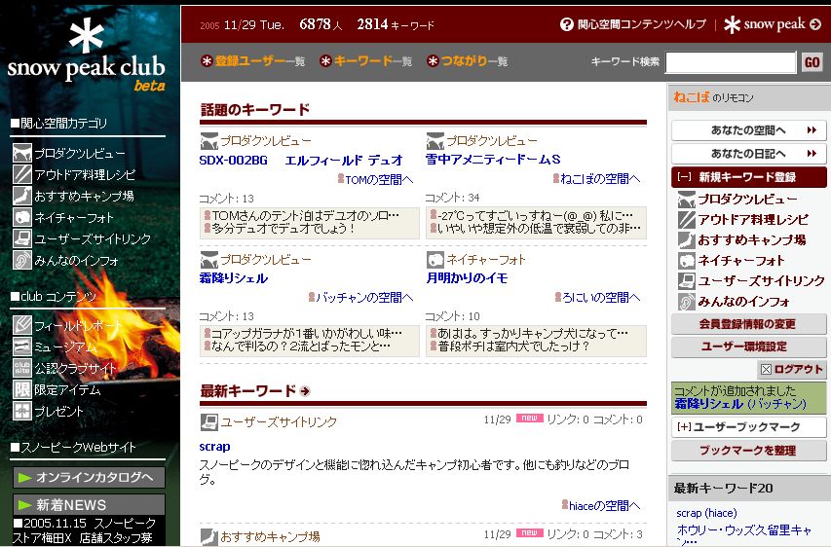
Task: Select おすすめキャンプ場 text in left category menu
Action: [84, 197]
